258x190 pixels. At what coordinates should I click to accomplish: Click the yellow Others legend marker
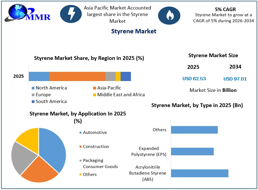tap(80, 175)
